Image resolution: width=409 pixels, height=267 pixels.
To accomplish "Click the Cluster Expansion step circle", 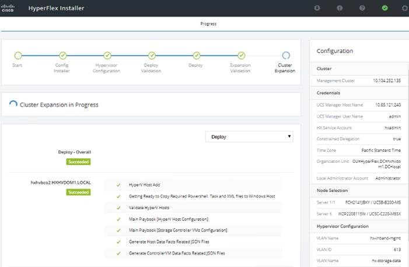I will click(x=285, y=55).
